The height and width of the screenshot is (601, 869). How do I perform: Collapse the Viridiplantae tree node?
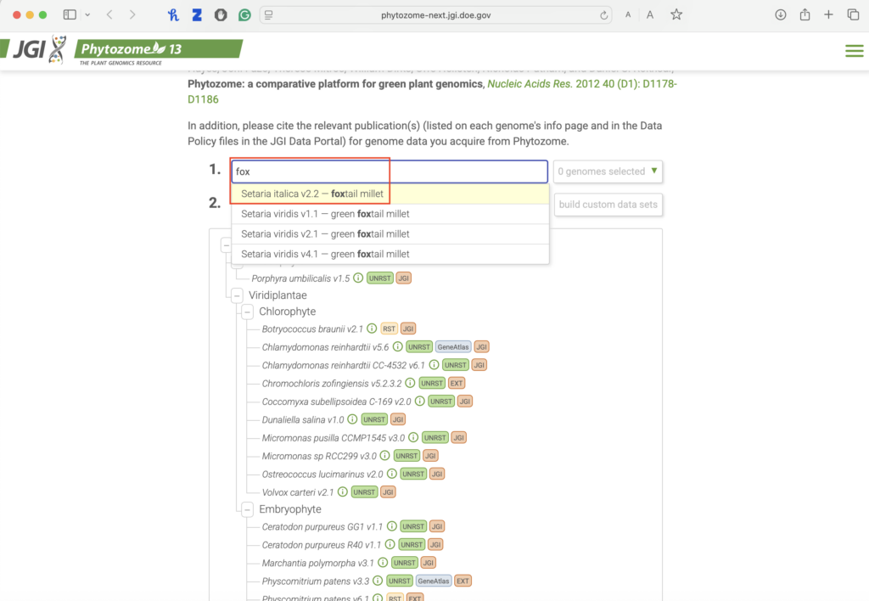[236, 295]
